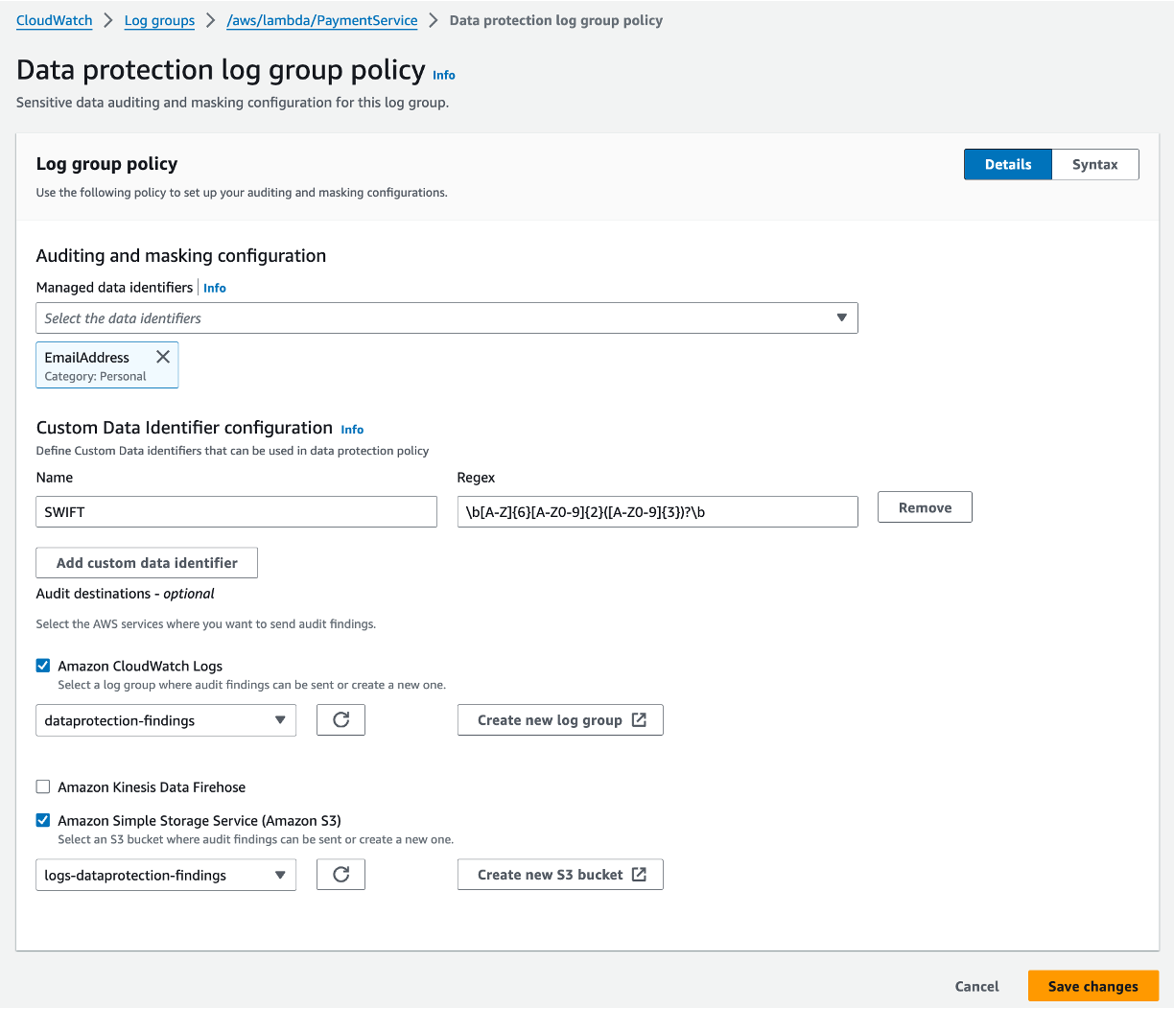This screenshot has width=1174, height=1009.
Task: Open Info beside the page title
Action: 444,75
